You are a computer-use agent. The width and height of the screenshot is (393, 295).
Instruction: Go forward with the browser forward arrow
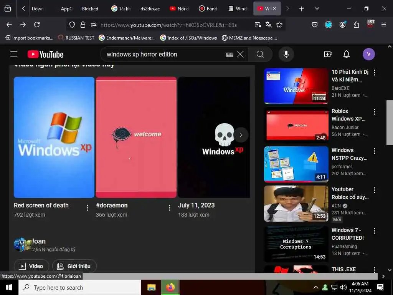click(23, 25)
